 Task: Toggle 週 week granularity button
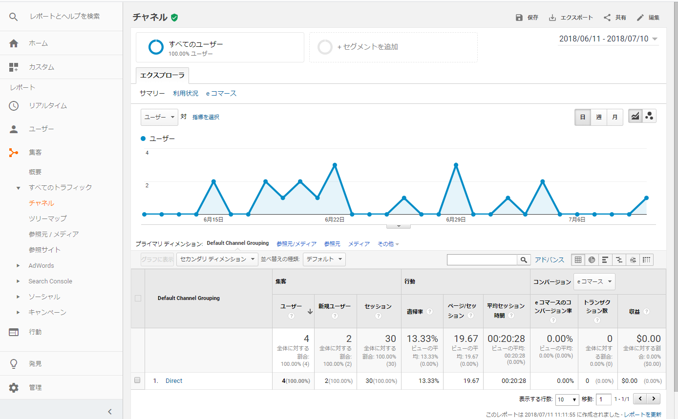pos(599,117)
